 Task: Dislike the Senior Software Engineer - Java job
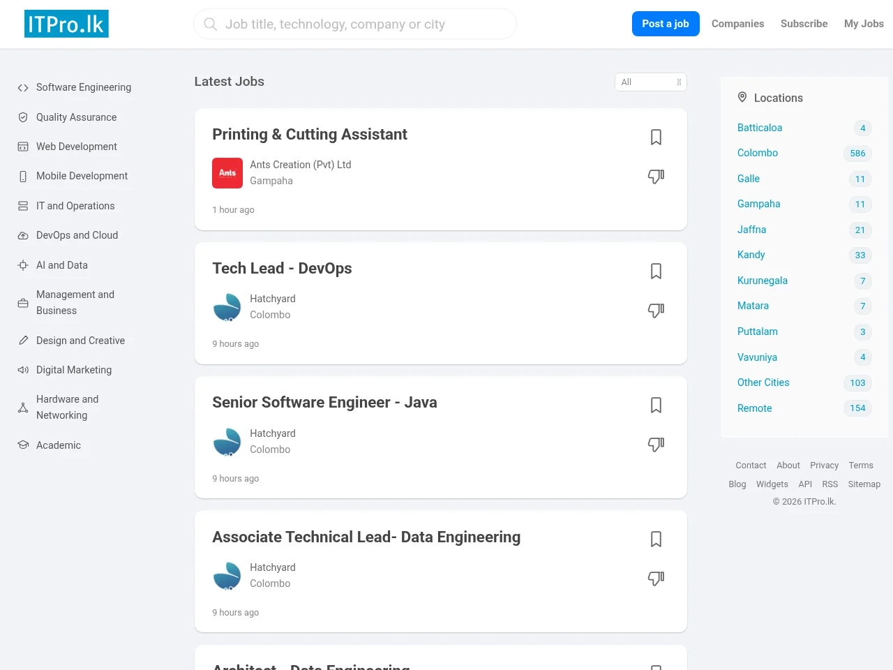click(x=656, y=445)
